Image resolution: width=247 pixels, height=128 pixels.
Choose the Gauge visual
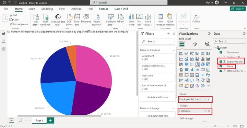[197, 70]
